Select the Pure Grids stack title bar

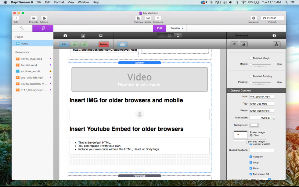click(140, 176)
